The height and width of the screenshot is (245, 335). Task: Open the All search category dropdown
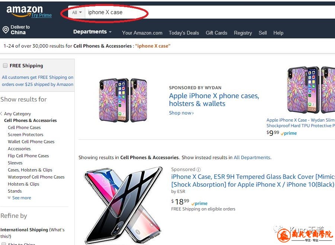(x=77, y=12)
